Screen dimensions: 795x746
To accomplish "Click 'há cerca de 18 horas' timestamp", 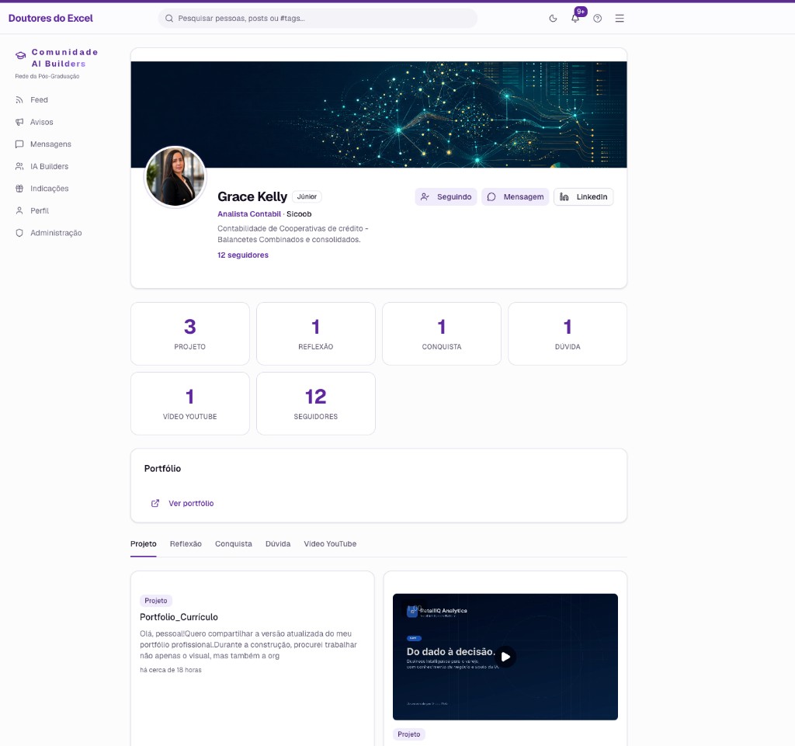I will tap(171, 670).
